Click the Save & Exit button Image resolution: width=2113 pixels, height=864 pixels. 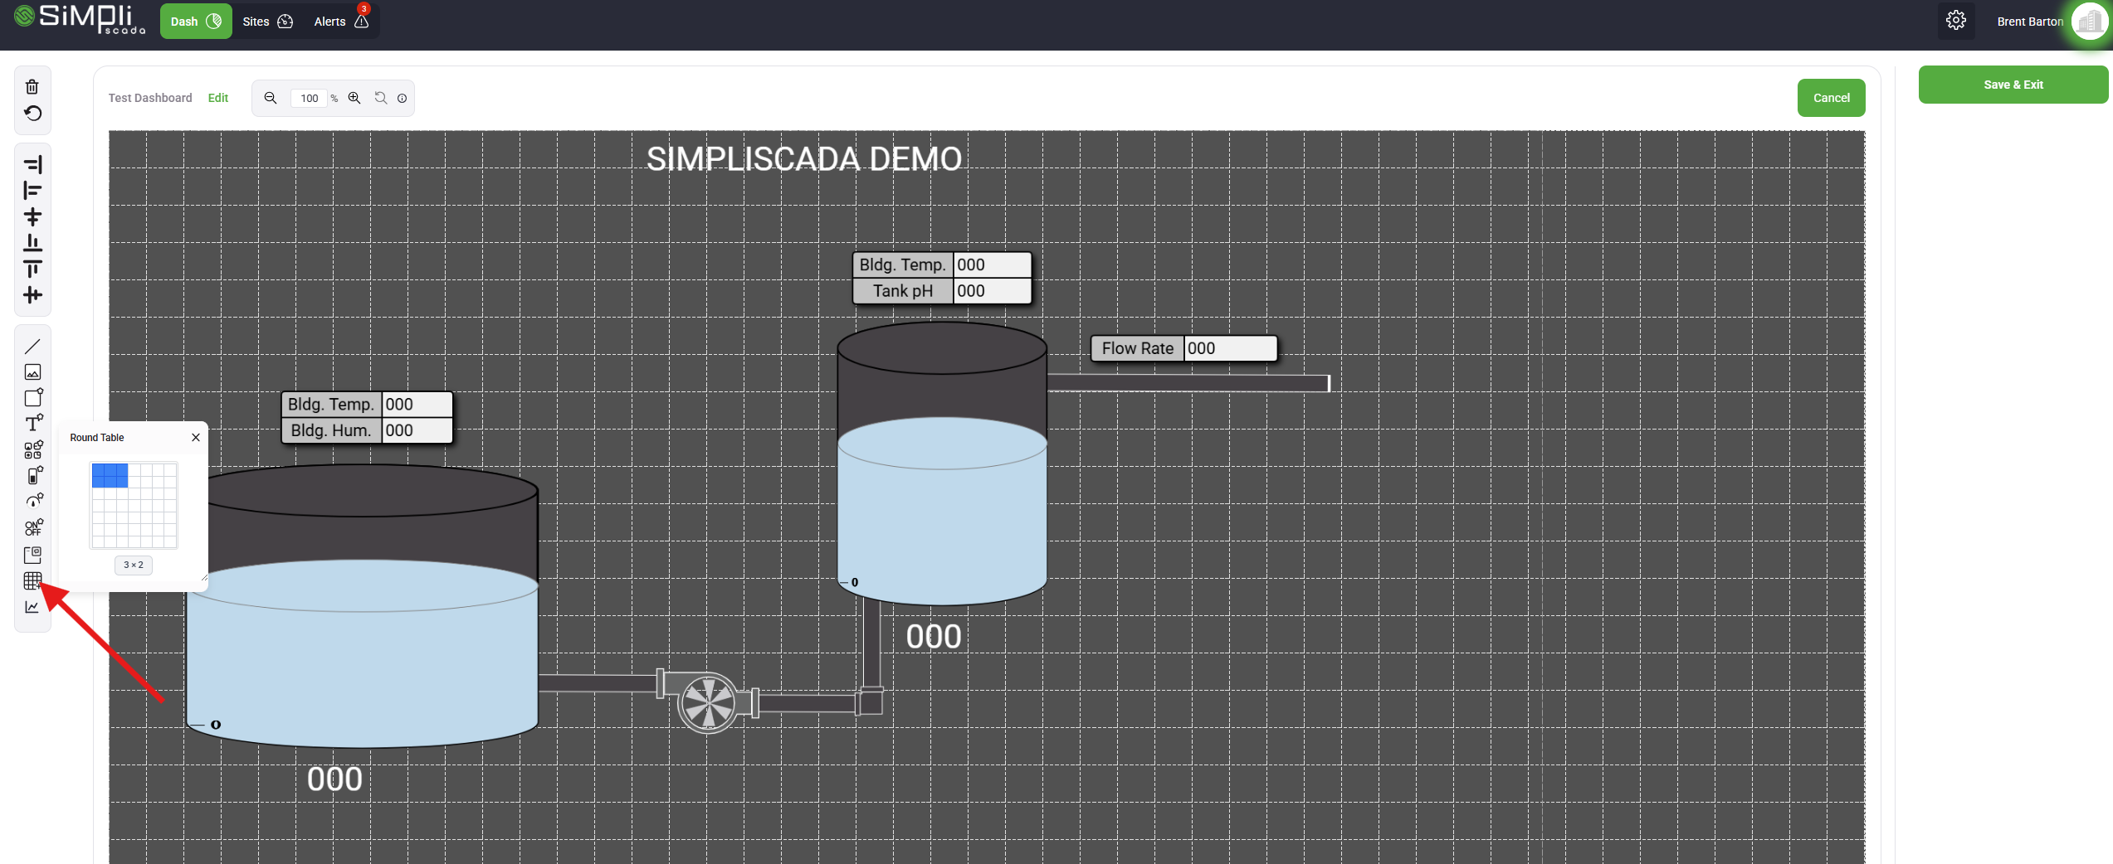click(x=2013, y=85)
